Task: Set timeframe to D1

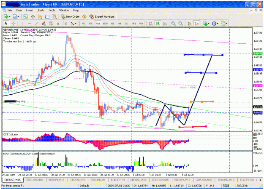Action: 127,24
